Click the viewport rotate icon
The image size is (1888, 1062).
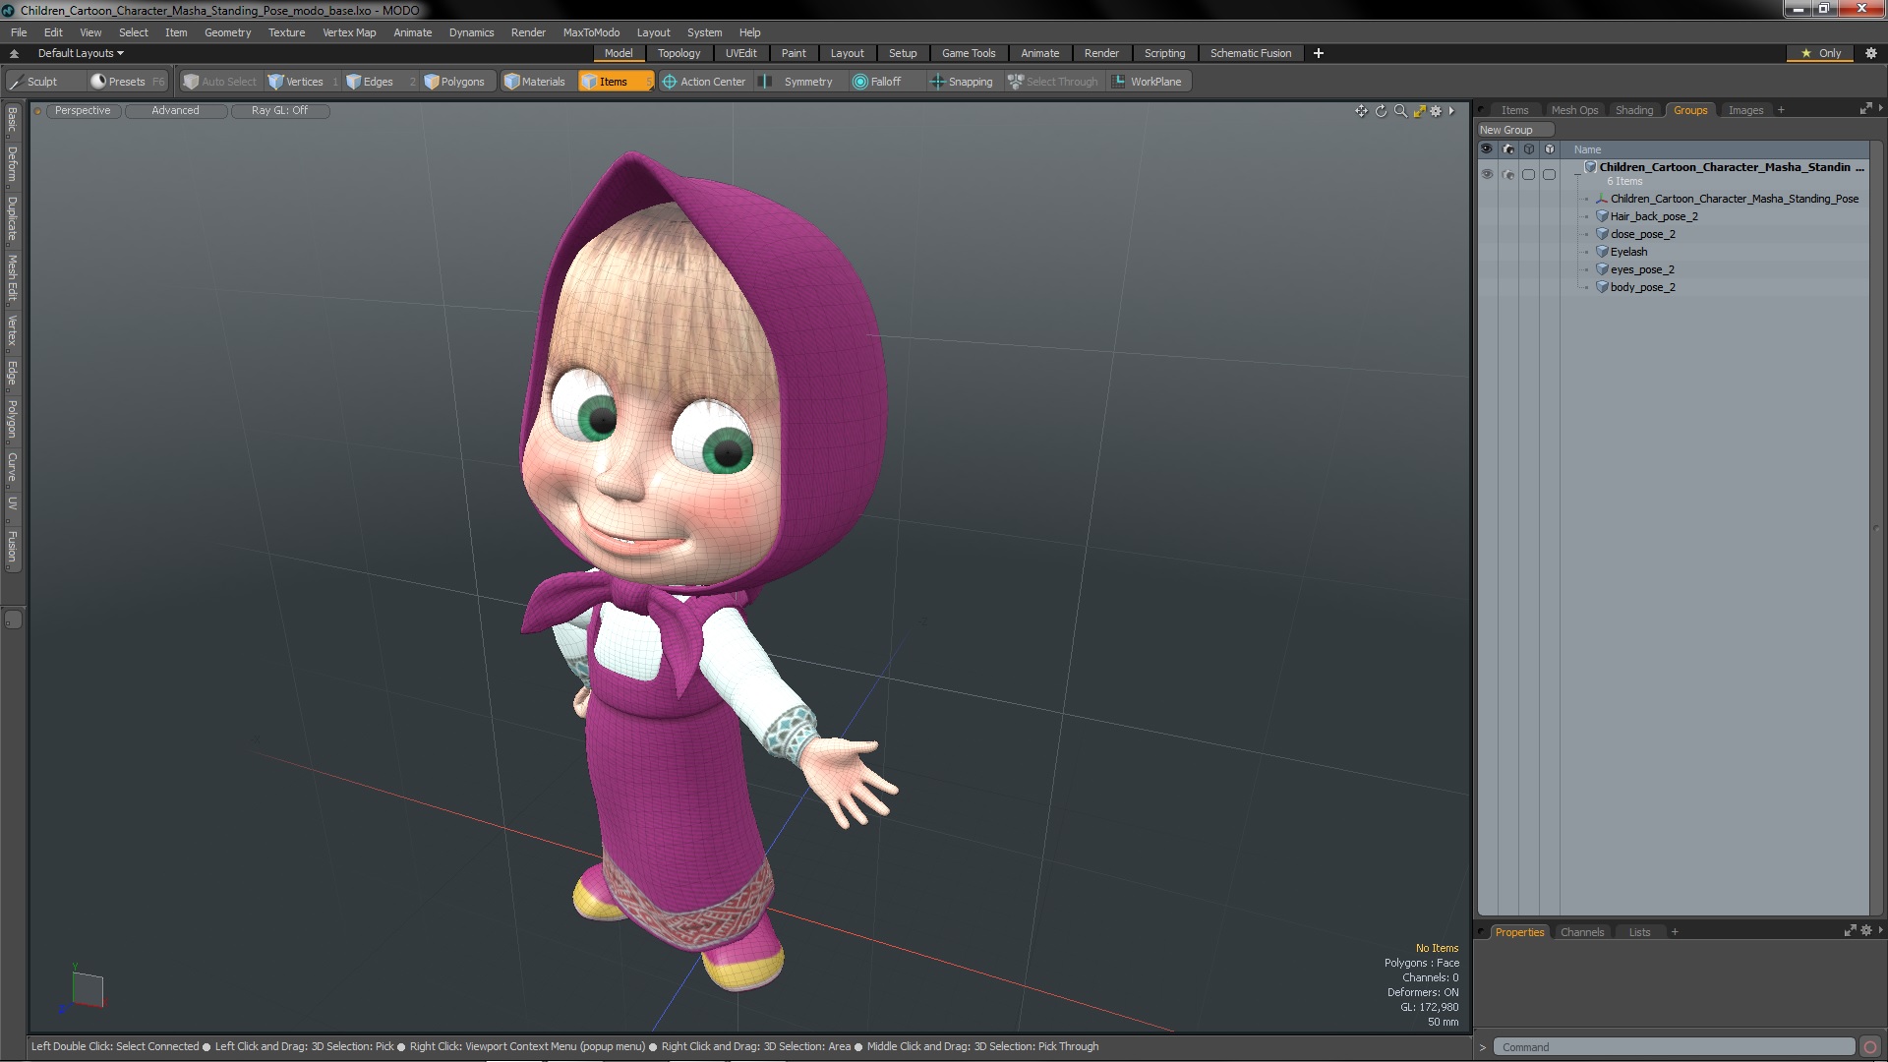click(x=1381, y=111)
